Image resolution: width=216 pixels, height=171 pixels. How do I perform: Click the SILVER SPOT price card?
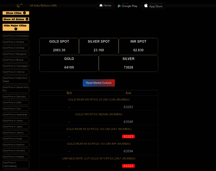pos(99,46)
